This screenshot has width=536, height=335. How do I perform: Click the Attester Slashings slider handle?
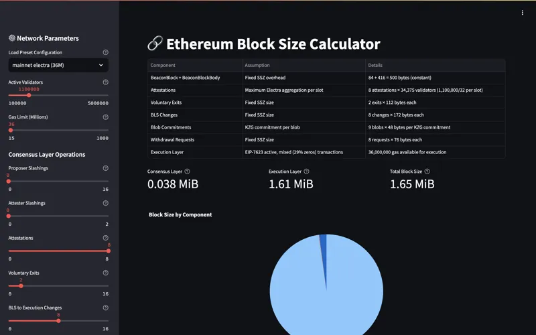9,216
